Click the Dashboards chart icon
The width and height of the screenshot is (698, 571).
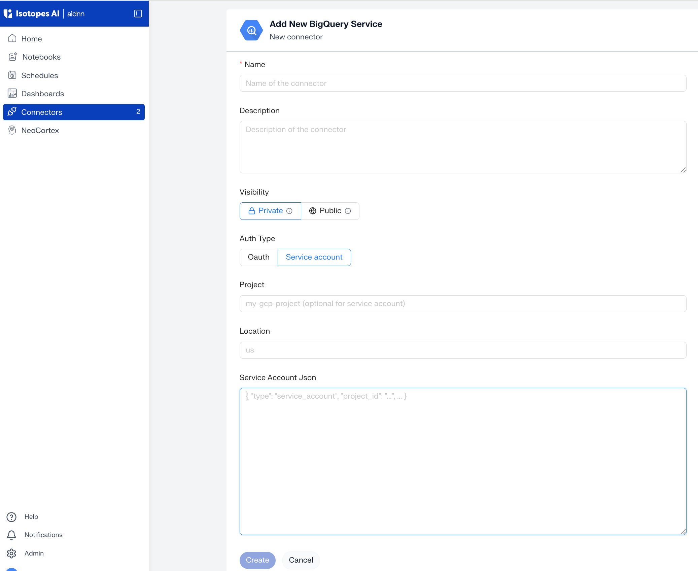[x=12, y=93]
